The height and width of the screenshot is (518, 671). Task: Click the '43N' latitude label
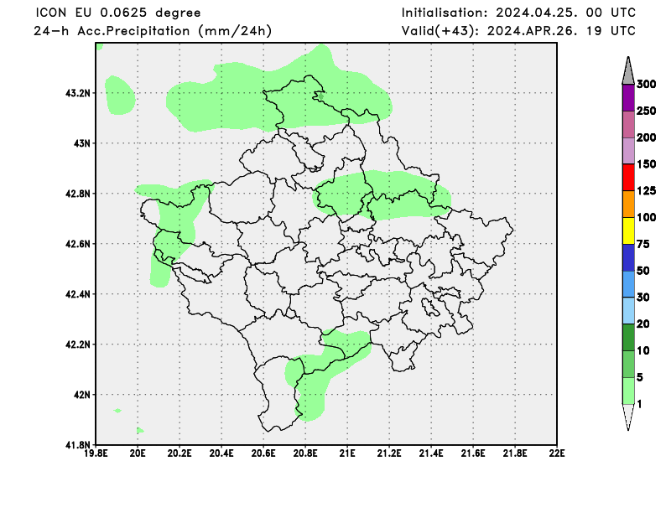pyautogui.click(x=81, y=143)
